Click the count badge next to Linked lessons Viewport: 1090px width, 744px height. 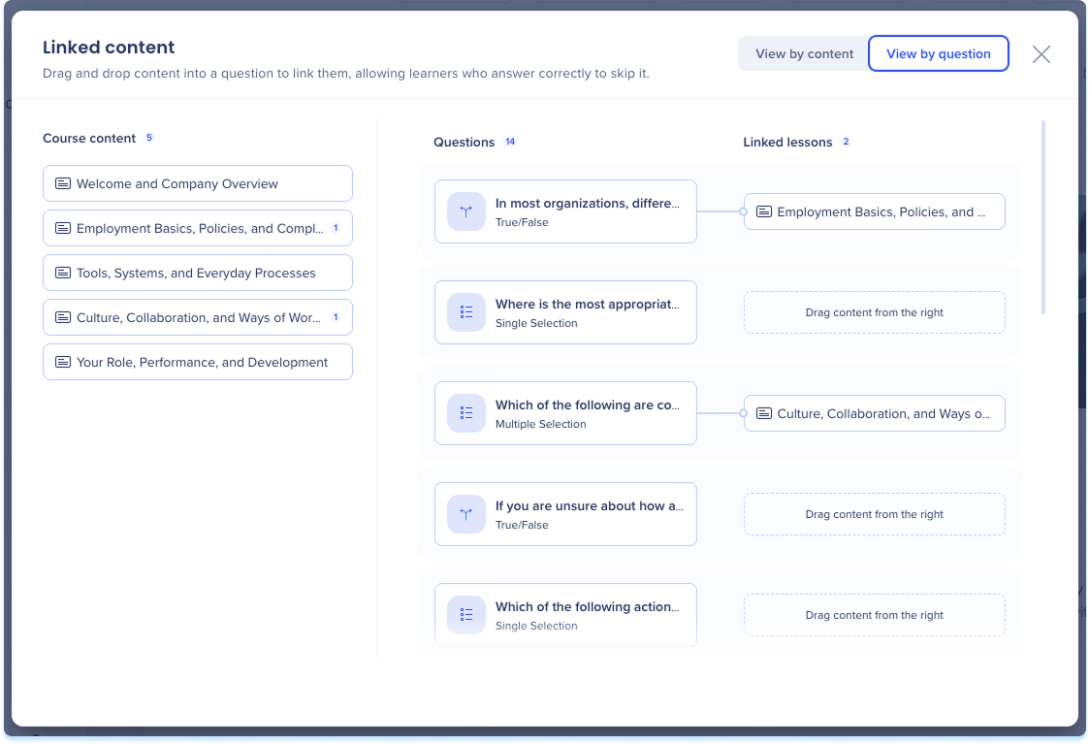(846, 142)
